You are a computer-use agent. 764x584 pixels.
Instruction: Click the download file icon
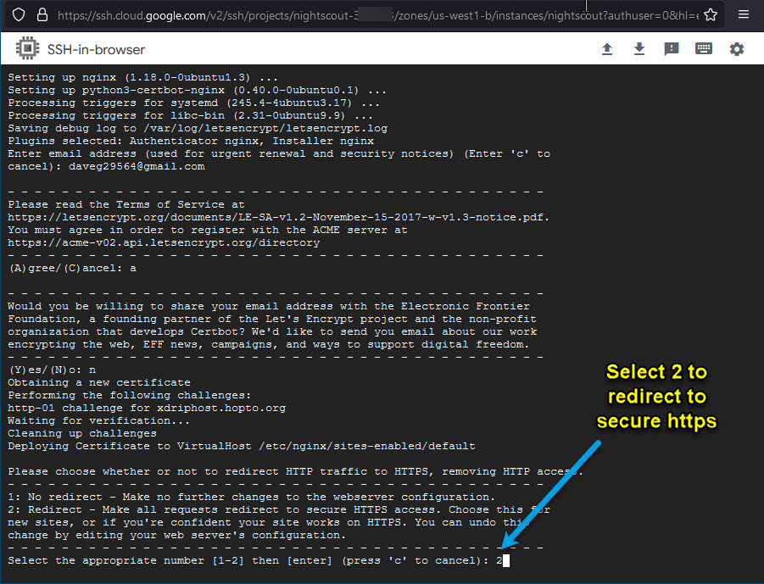point(639,49)
